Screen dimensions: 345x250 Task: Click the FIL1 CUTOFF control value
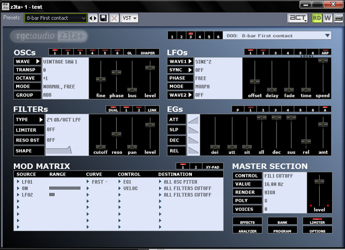(279, 176)
